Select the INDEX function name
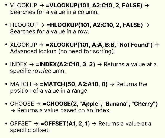The width and height of the screenshot is (165, 138). pos(18,64)
